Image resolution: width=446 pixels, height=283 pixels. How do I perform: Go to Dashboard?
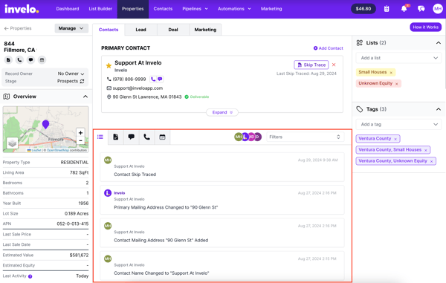[68, 9]
